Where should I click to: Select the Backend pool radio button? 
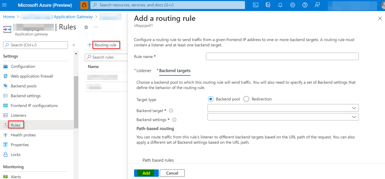[211, 99]
